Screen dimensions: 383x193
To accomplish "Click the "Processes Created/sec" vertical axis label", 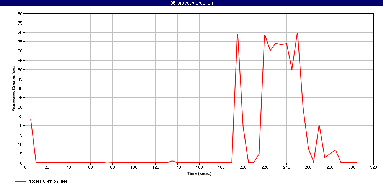I will [x=14, y=88].
